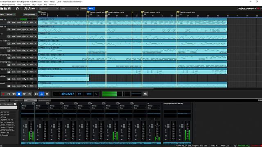Jump to the project end

[x=29, y=94]
